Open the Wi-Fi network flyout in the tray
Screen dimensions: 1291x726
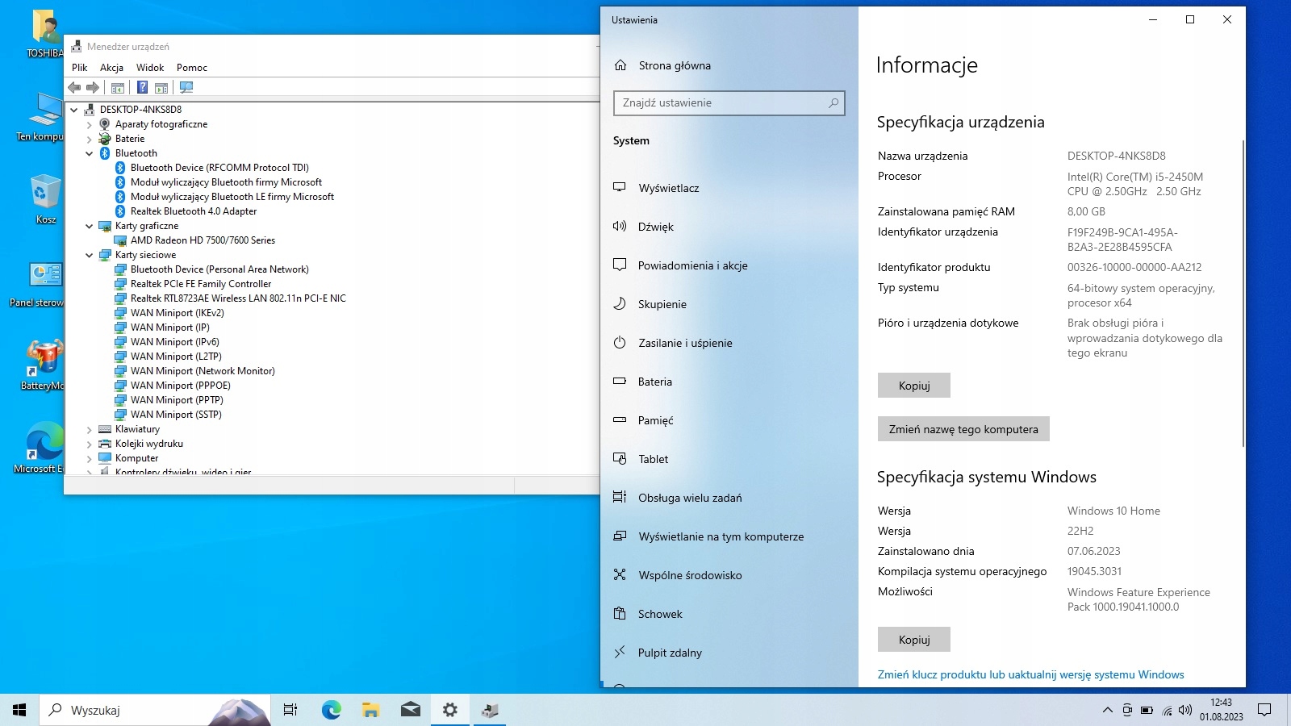1167,710
